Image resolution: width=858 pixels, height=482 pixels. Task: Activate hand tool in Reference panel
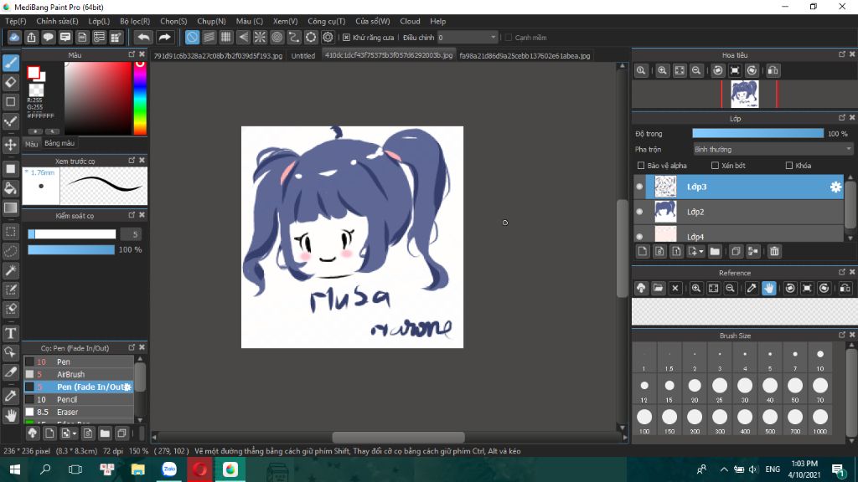pos(769,288)
